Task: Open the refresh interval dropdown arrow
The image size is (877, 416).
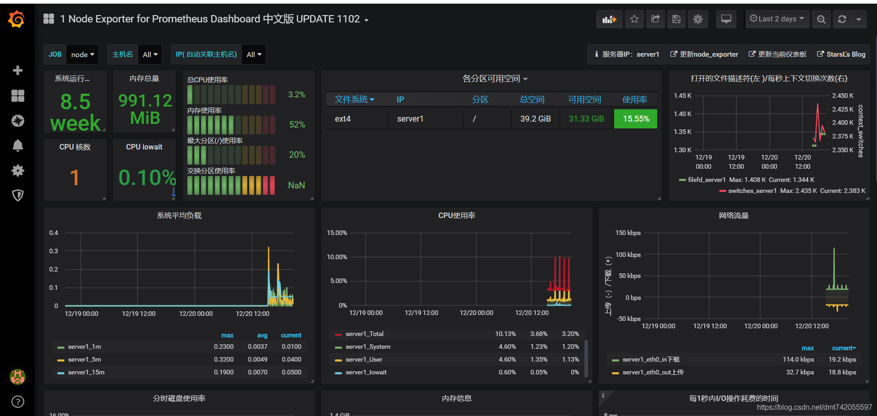Action: (859, 19)
